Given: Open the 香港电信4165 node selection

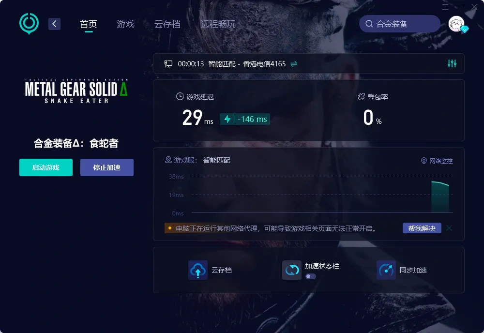Looking at the screenshot, I should 265,64.
